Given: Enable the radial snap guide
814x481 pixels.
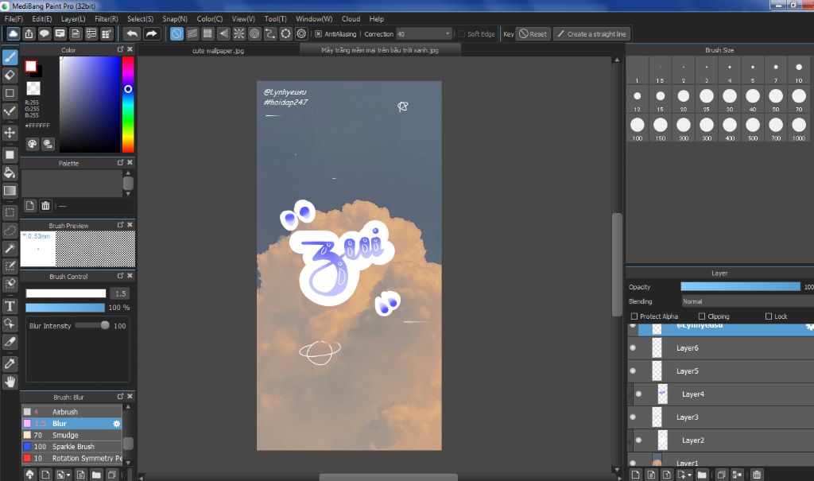Looking at the screenshot, I should click(238, 33).
